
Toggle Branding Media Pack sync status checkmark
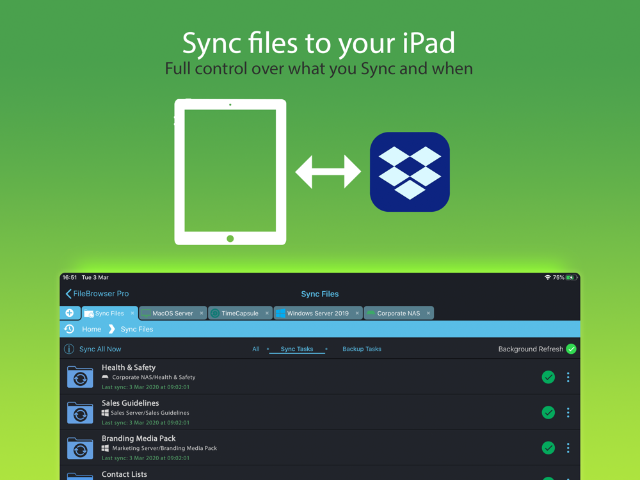click(548, 448)
